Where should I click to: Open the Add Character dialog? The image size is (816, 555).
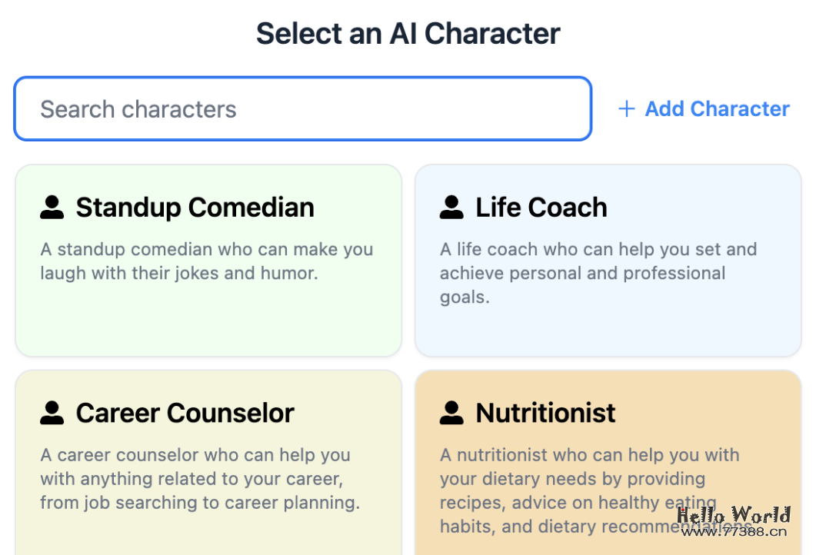pos(703,109)
